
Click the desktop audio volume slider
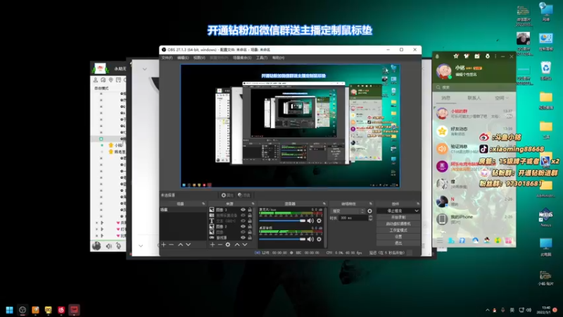pyautogui.click(x=282, y=239)
